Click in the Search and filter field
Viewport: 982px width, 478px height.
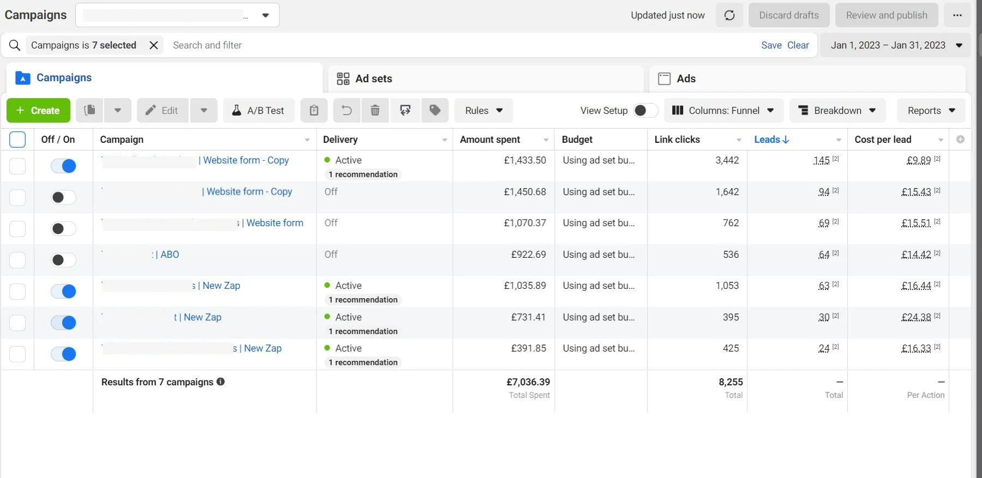click(x=464, y=45)
